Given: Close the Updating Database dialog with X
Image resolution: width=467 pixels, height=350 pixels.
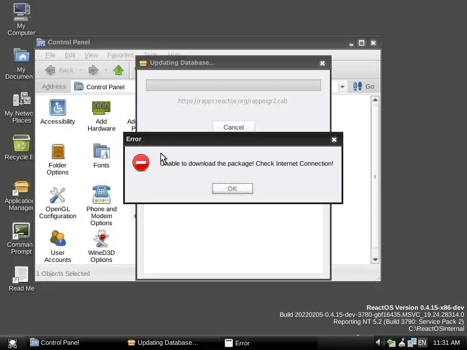Looking at the screenshot, I should (x=322, y=63).
